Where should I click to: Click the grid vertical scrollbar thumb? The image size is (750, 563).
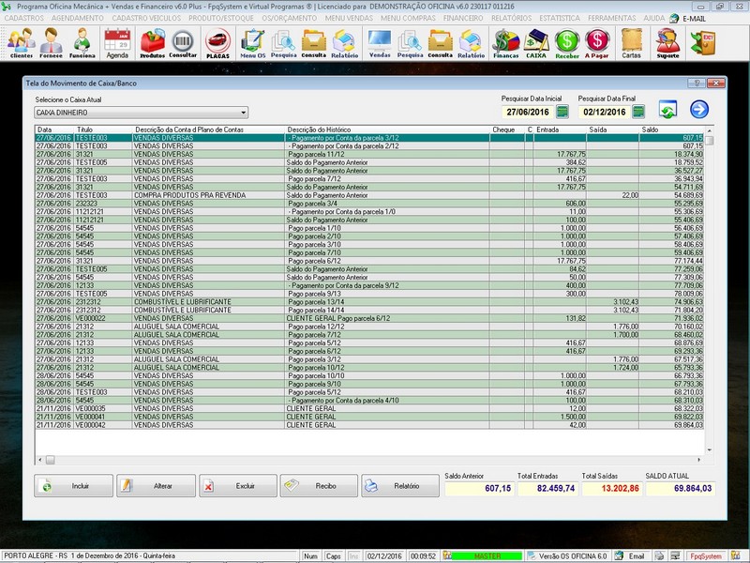710,141
